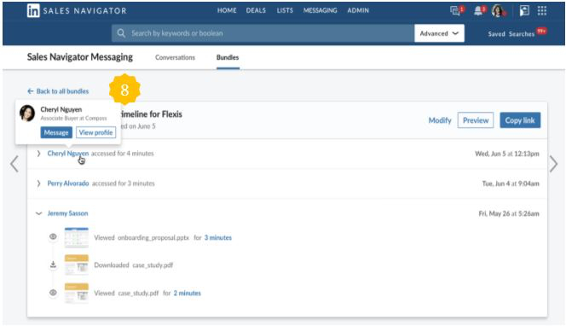Open the messages icon in header
This screenshot has width=566, height=326.
click(x=456, y=11)
